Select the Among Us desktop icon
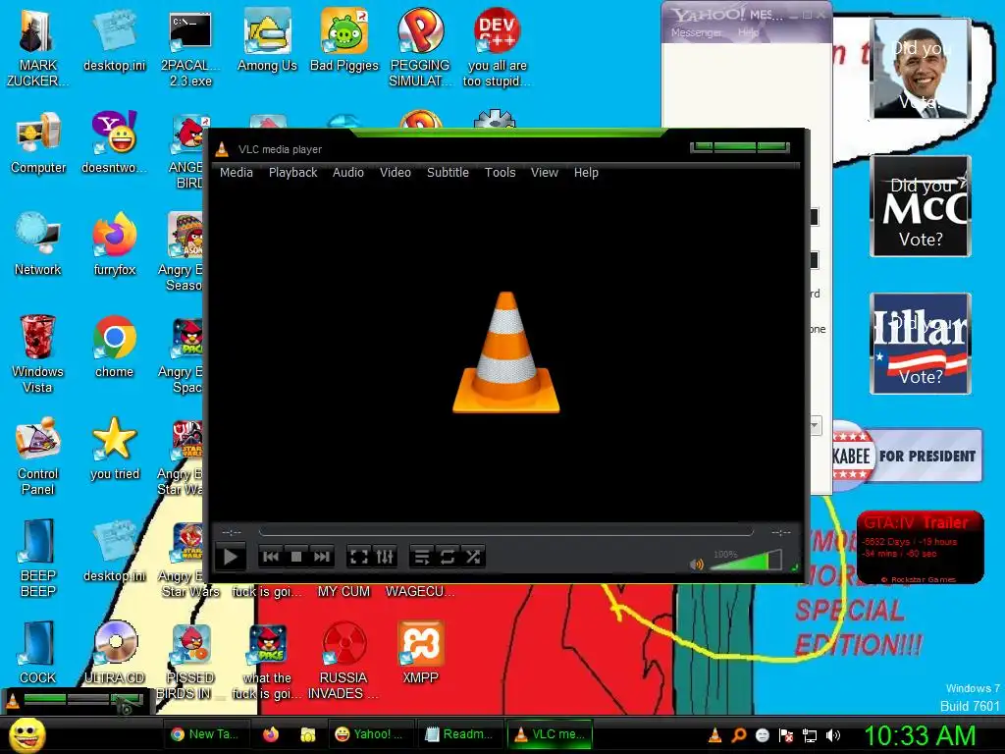The width and height of the screenshot is (1005, 754). coord(267,41)
